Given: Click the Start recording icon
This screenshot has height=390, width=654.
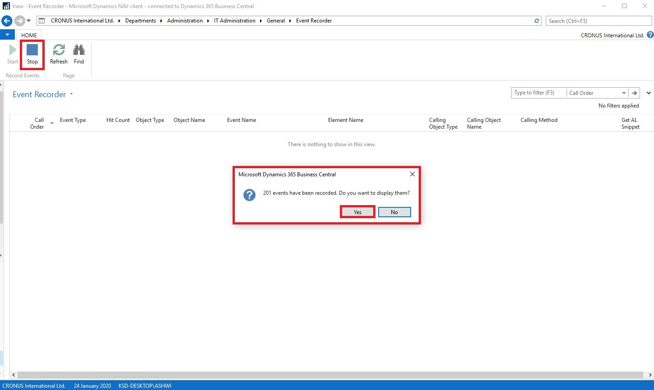Looking at the screenshot, I should [13, 50].
